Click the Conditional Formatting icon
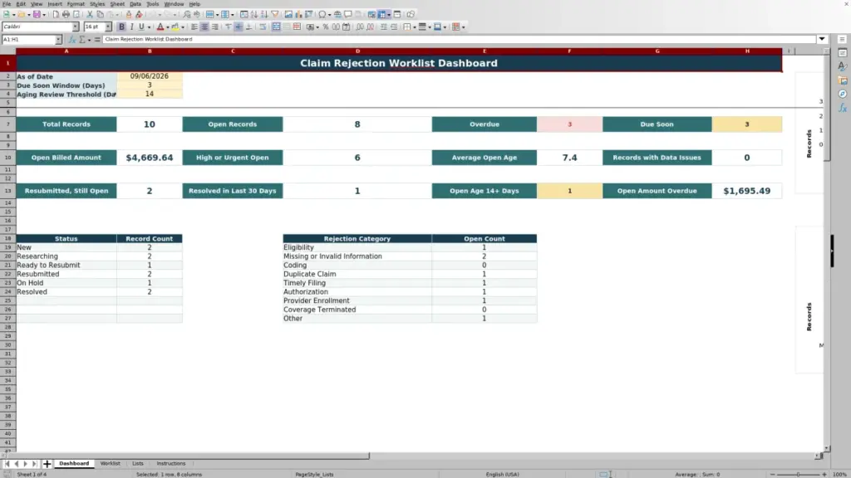 tap(455, 27)
